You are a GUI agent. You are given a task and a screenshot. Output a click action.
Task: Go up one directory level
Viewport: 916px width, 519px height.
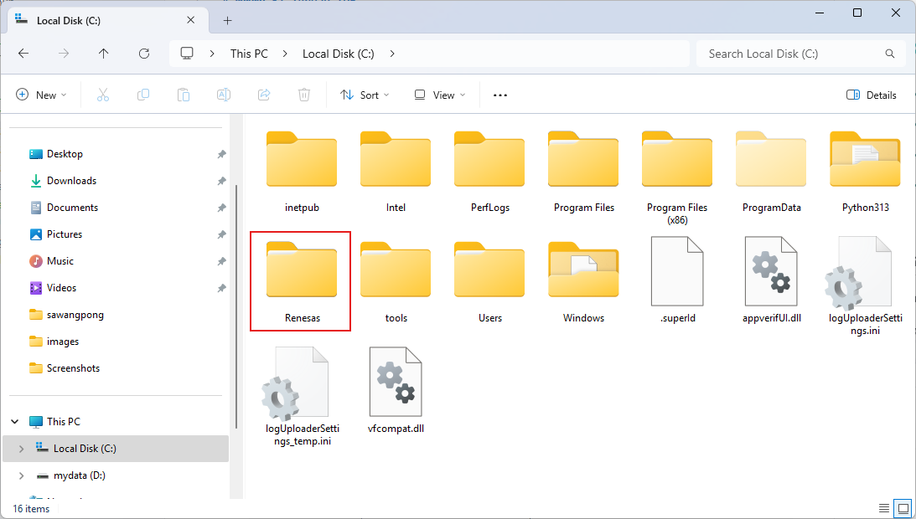tap(104, 54)
